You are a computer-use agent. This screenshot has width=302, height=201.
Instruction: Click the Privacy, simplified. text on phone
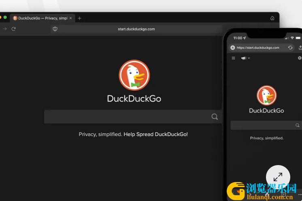267,138
